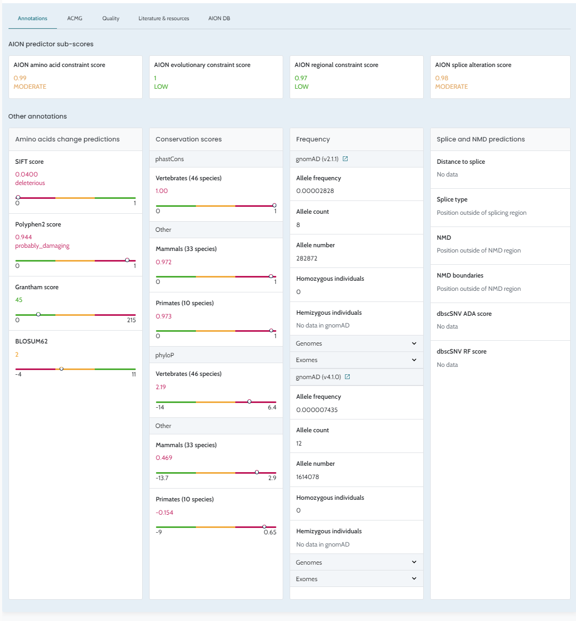Image resolution: width=576 pixels, height=621 pixels.
Task: Go to Literature & resources tab
Action: (163, 19)
